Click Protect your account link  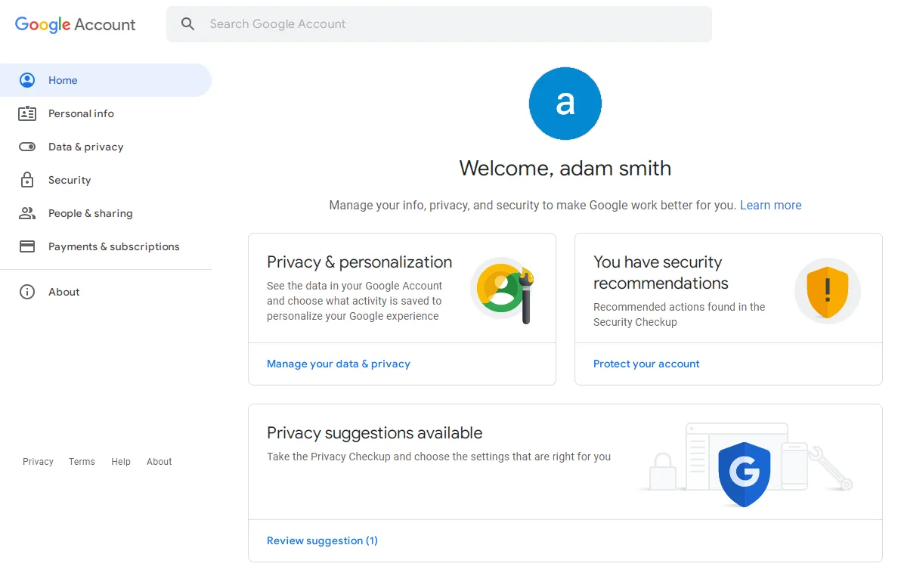(646, 364)
